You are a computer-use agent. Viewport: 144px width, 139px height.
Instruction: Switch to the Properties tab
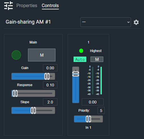(27, 5)
